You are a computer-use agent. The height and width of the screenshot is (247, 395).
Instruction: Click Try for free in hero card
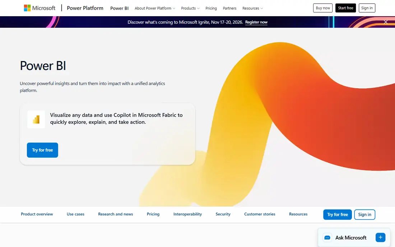pyautogui.click(x=42, y=150)
